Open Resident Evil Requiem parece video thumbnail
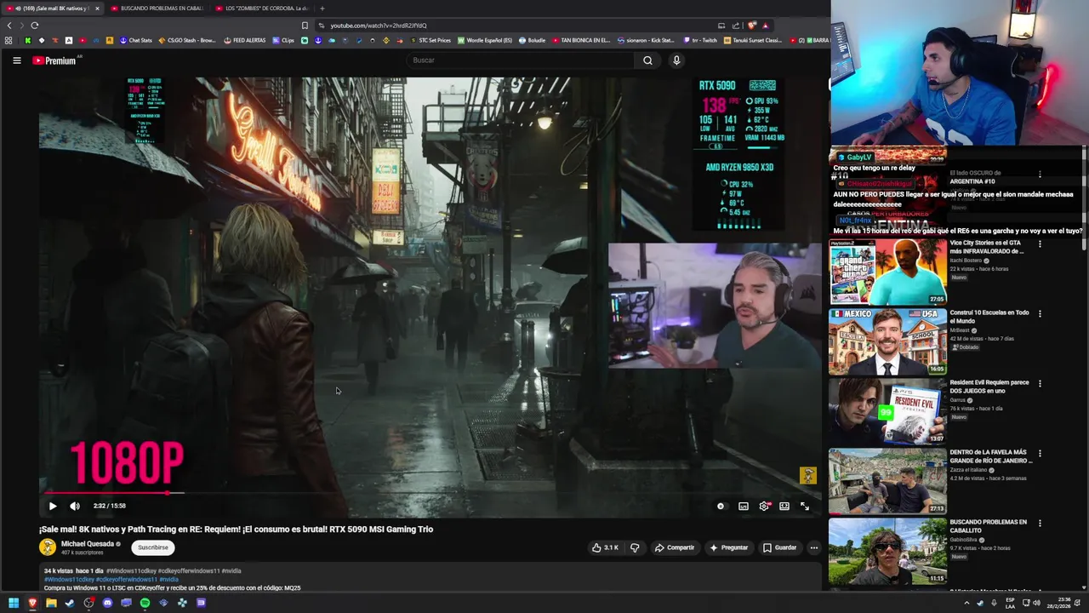Screen dimensions: 1089x613 [888, 411]
